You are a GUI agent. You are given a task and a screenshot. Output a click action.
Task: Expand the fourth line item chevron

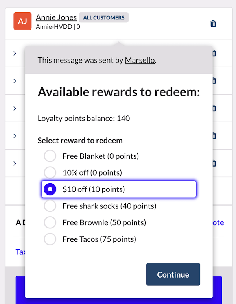[x=15, y=136]
